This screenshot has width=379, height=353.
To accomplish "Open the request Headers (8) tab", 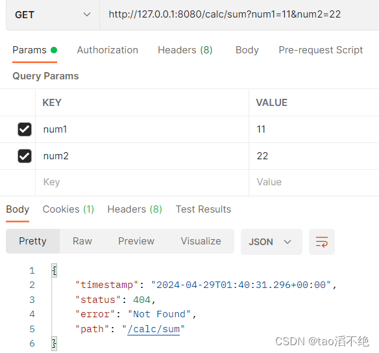I will click(x=185, y=50).
